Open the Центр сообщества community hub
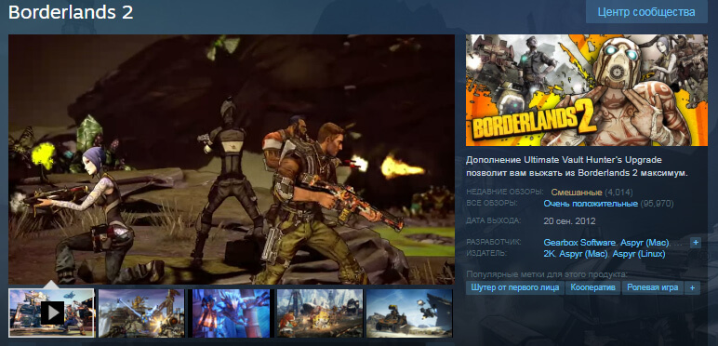Viewport: 718px width, 346px height. point(646,12)
